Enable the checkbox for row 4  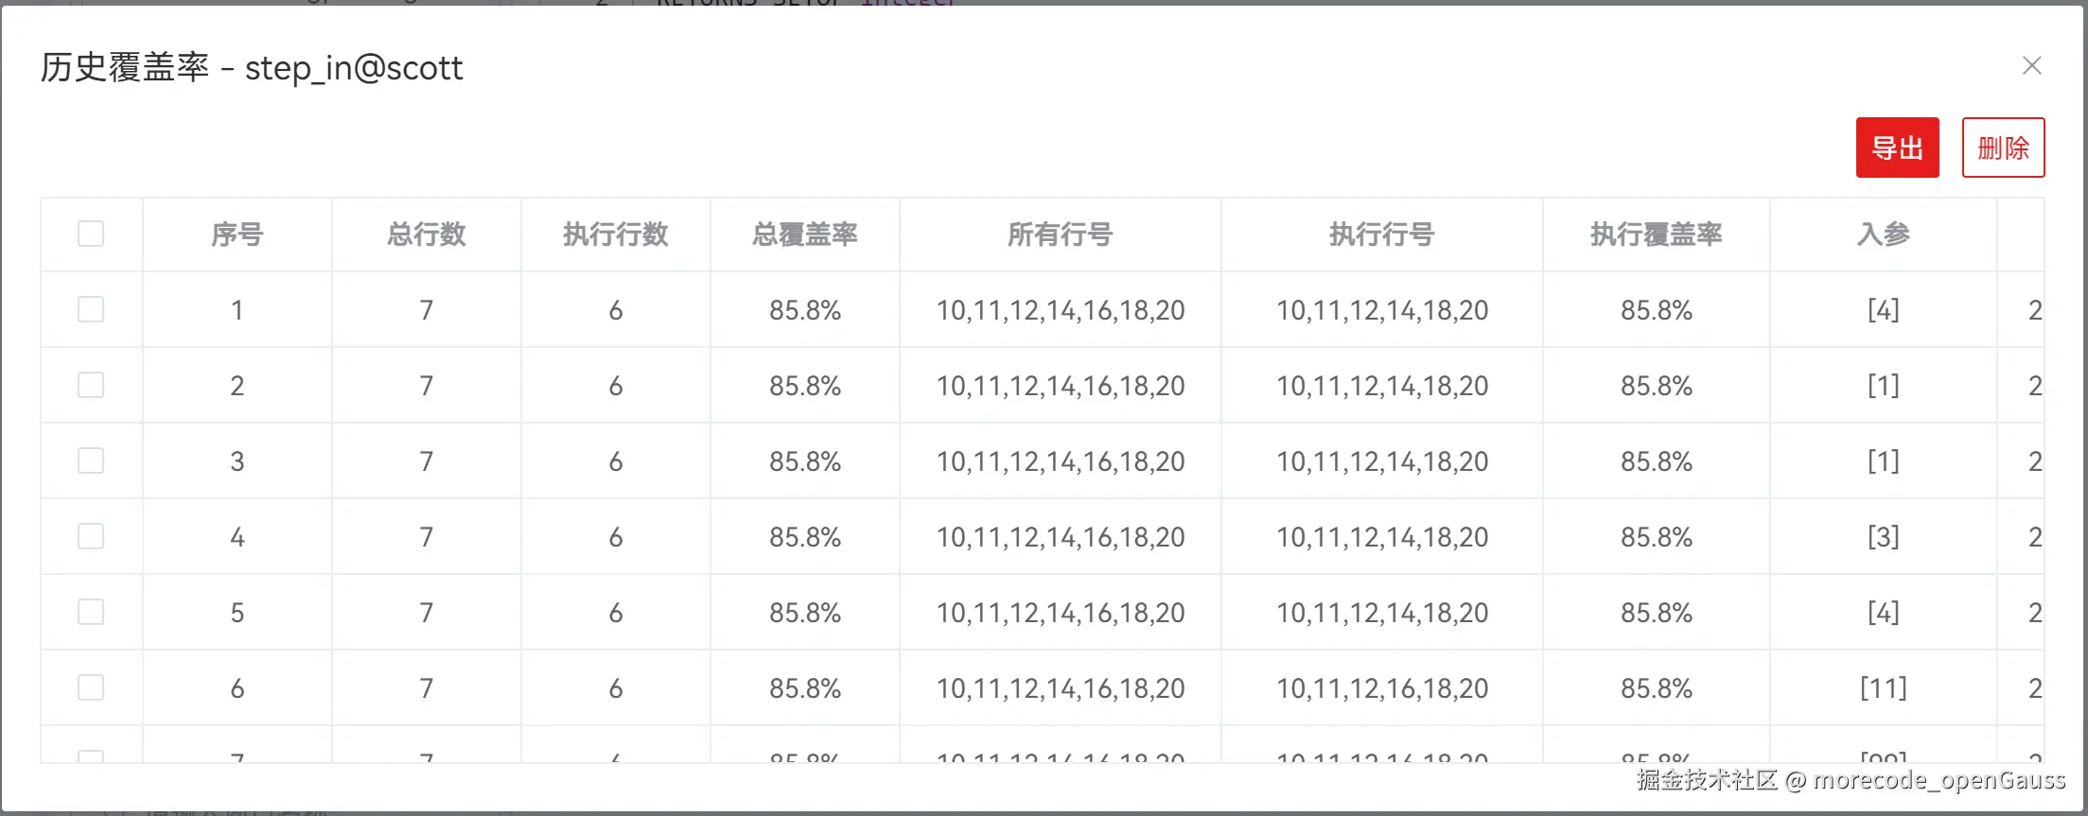pos(91,536)
